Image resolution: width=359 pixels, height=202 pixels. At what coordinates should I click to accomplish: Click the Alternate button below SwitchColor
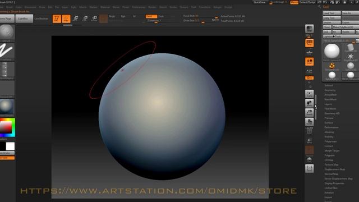(x=7, y=158)
